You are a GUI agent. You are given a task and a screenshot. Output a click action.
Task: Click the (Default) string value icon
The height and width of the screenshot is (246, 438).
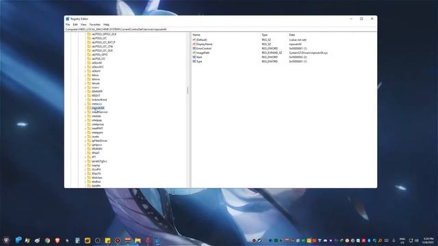[194, 40]
